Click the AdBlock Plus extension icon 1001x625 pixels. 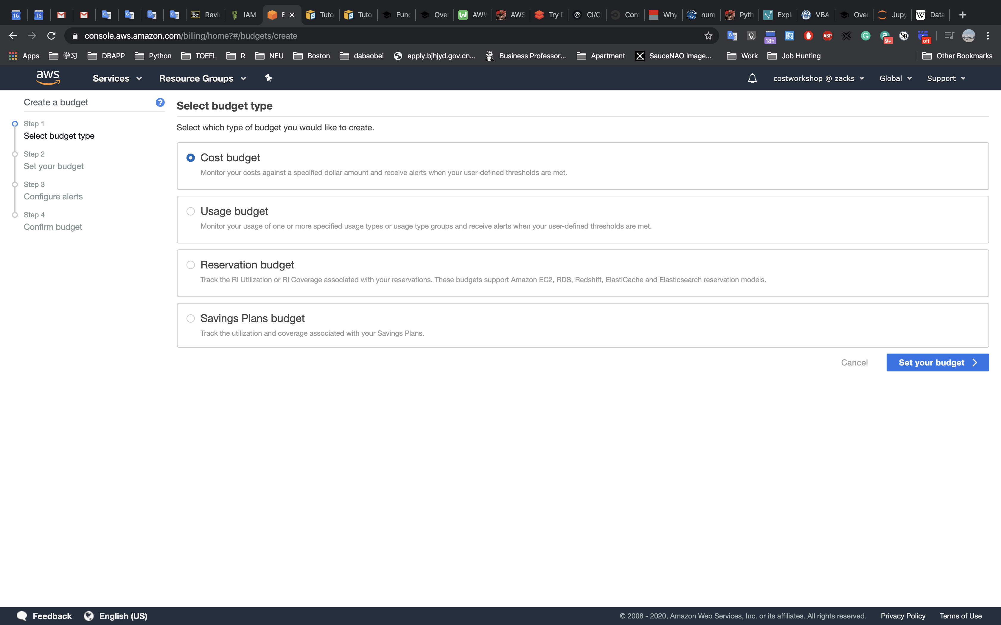(827, 36)
